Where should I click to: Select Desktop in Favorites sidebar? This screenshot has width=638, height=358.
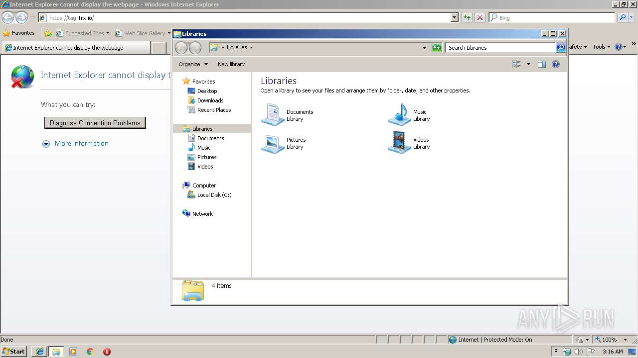(x=207, y=91)
